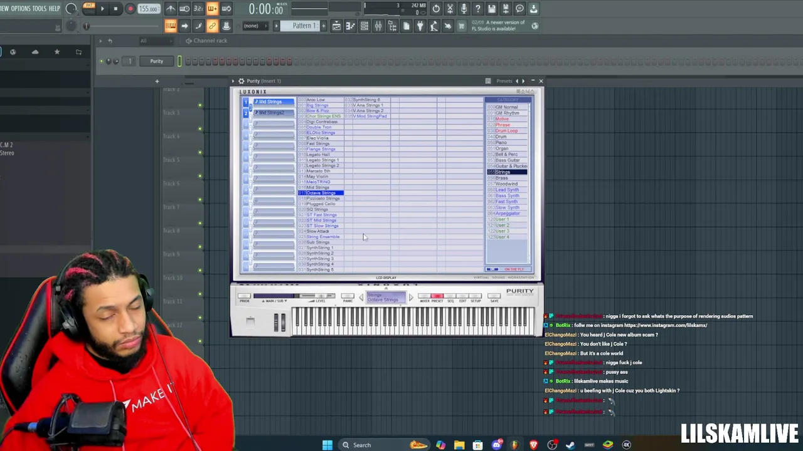Open the OPTIONS menu
This screenshot has width=803, height=451.
[x=21, y=8]
